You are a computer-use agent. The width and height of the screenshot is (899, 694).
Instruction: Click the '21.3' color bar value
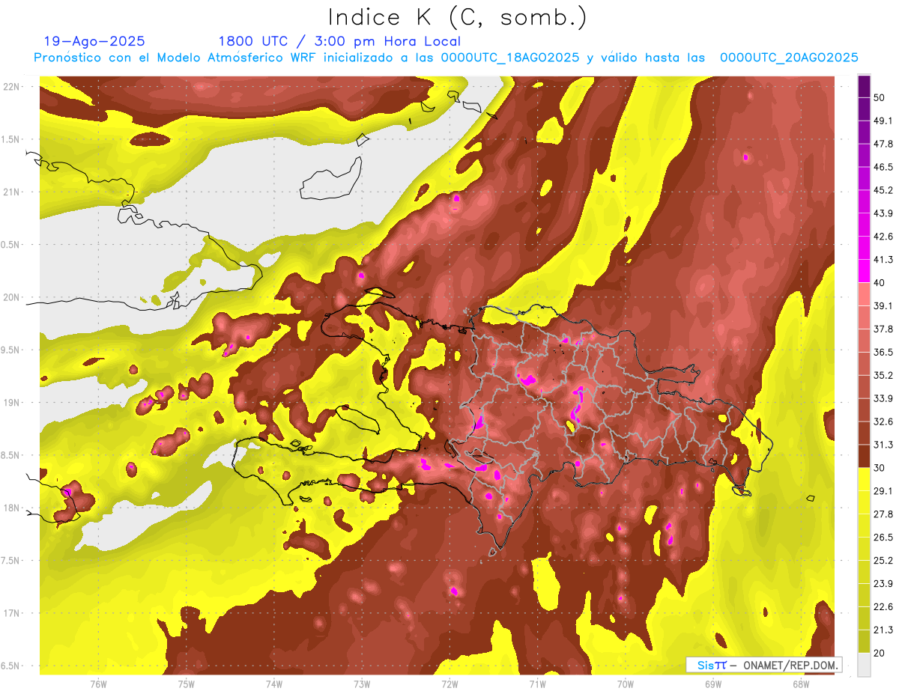pyautogui.click(x=883, y=630)
